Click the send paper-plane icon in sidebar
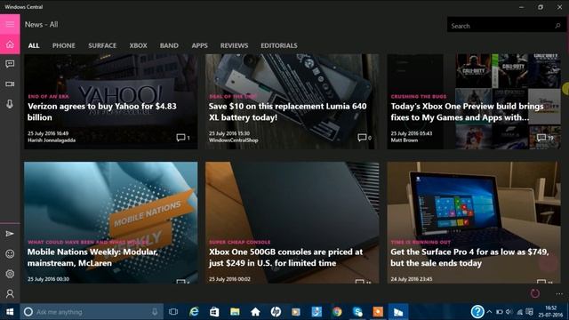 (10, 234)
